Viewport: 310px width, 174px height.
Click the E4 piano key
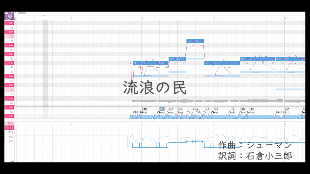pyautogui.click(x=9, y=72)
